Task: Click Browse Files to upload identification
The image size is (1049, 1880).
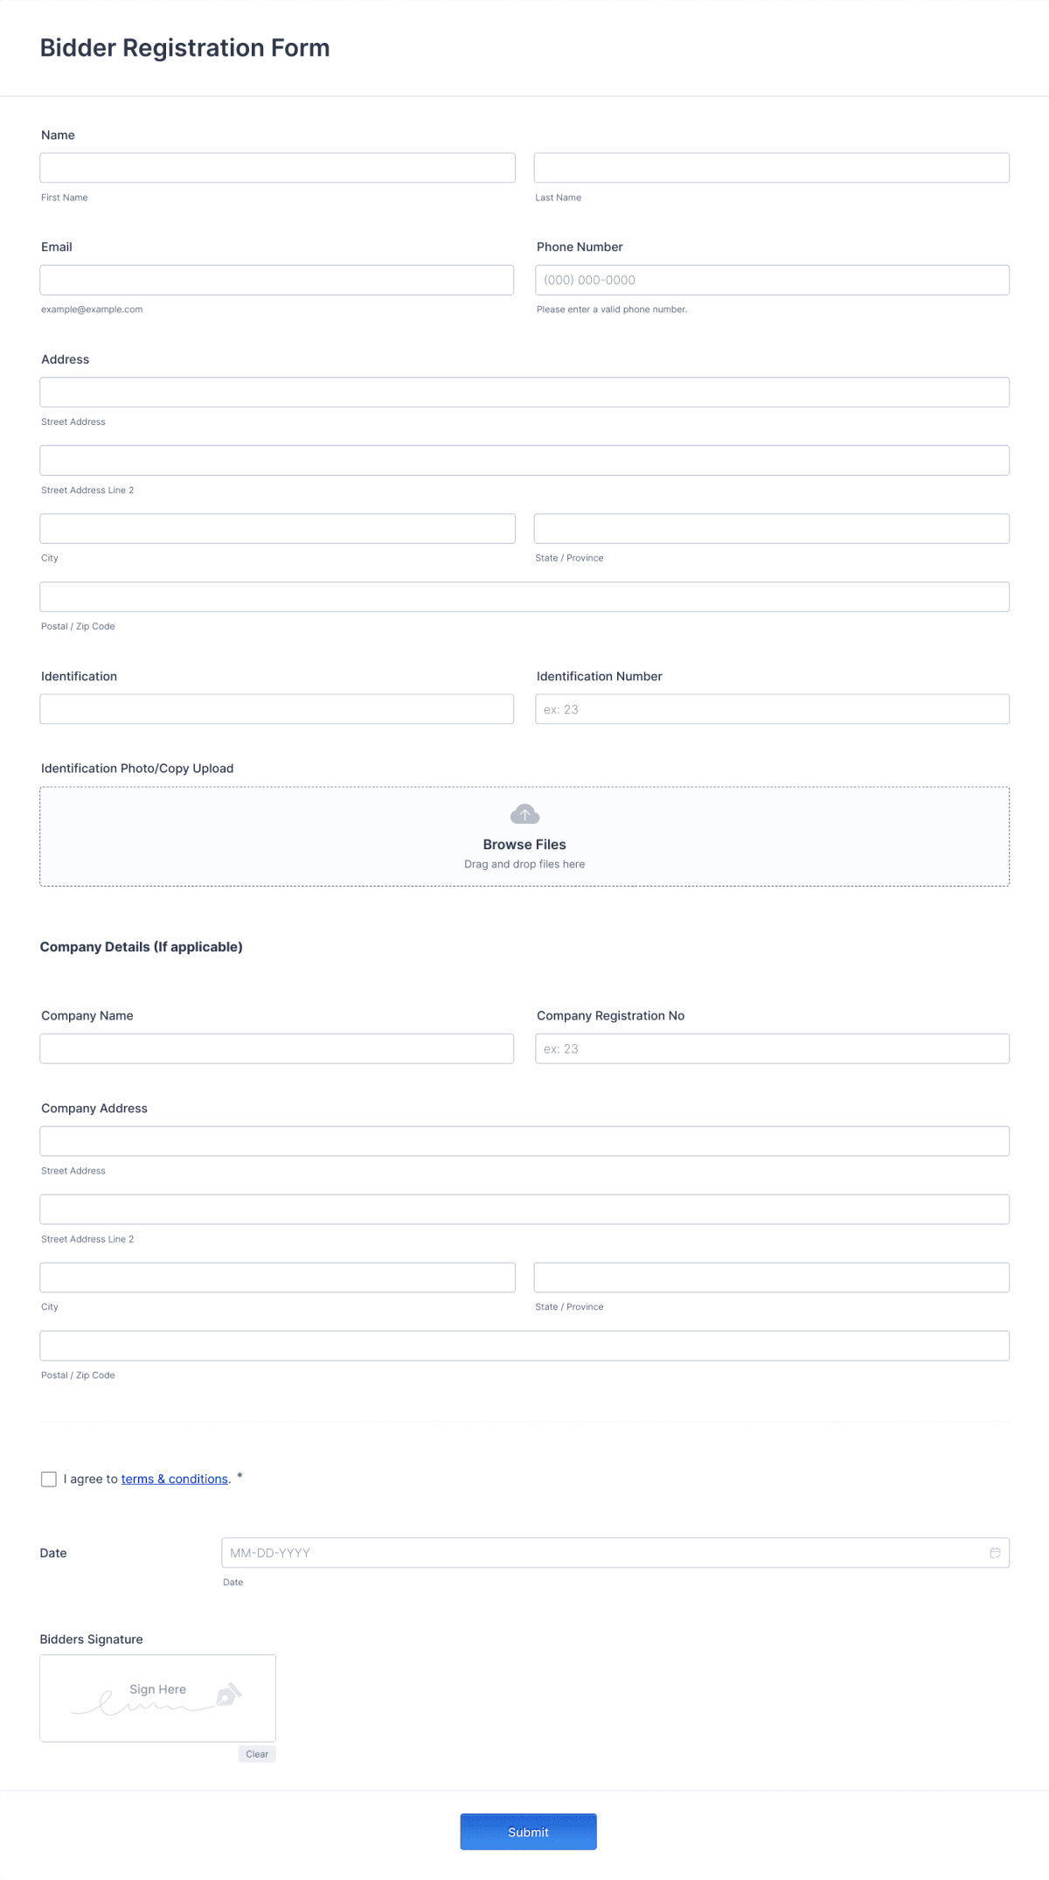Action: pos(524,844)
